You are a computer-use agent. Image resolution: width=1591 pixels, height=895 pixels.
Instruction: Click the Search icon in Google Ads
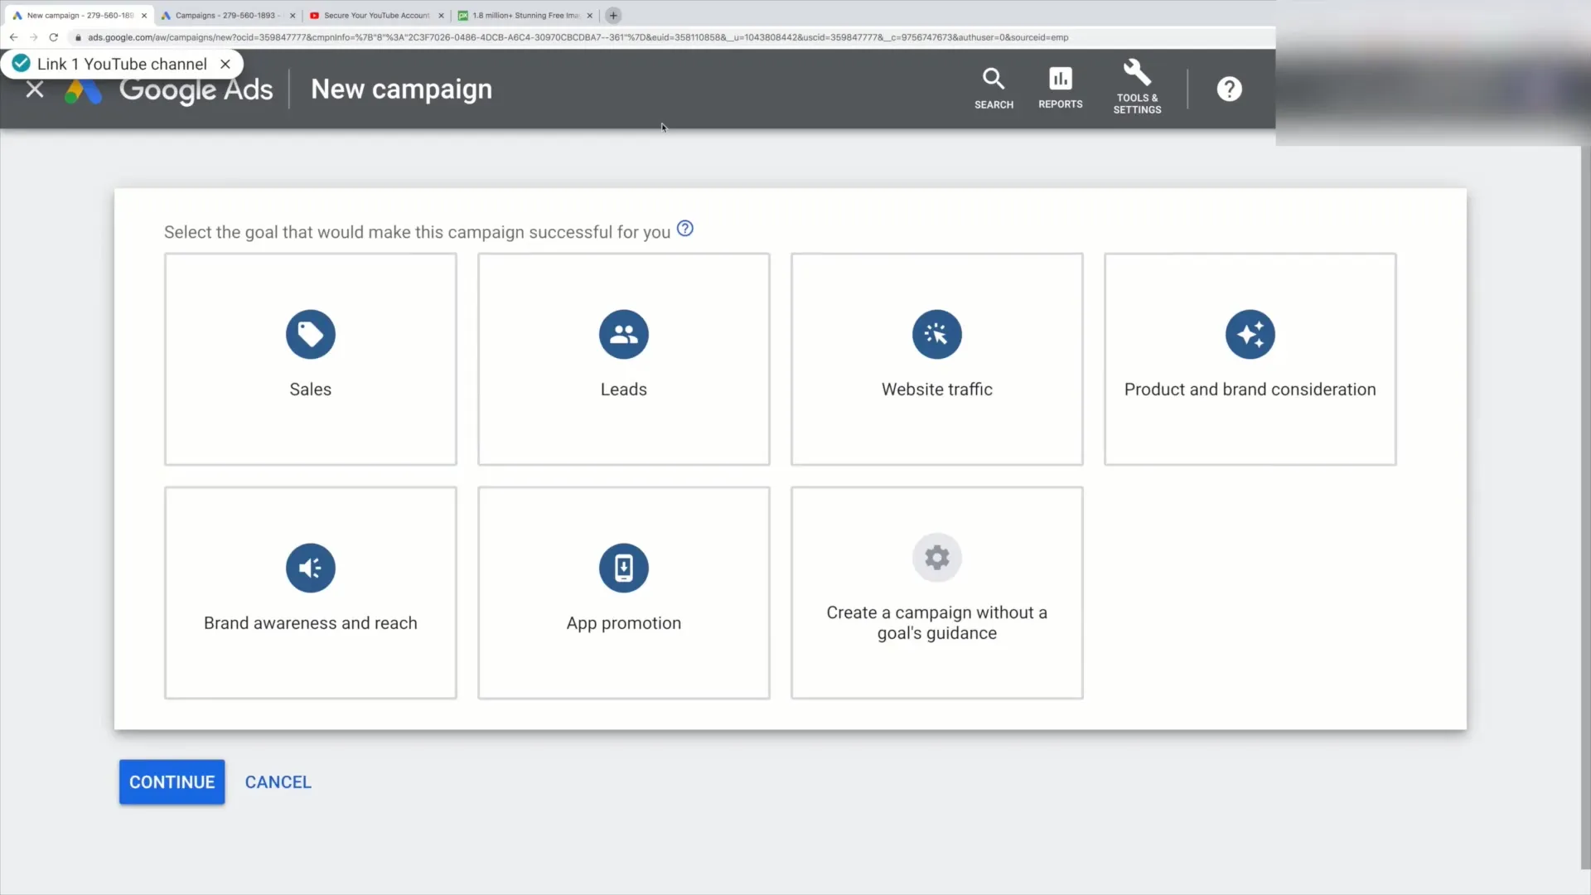(x=994, y=87)
